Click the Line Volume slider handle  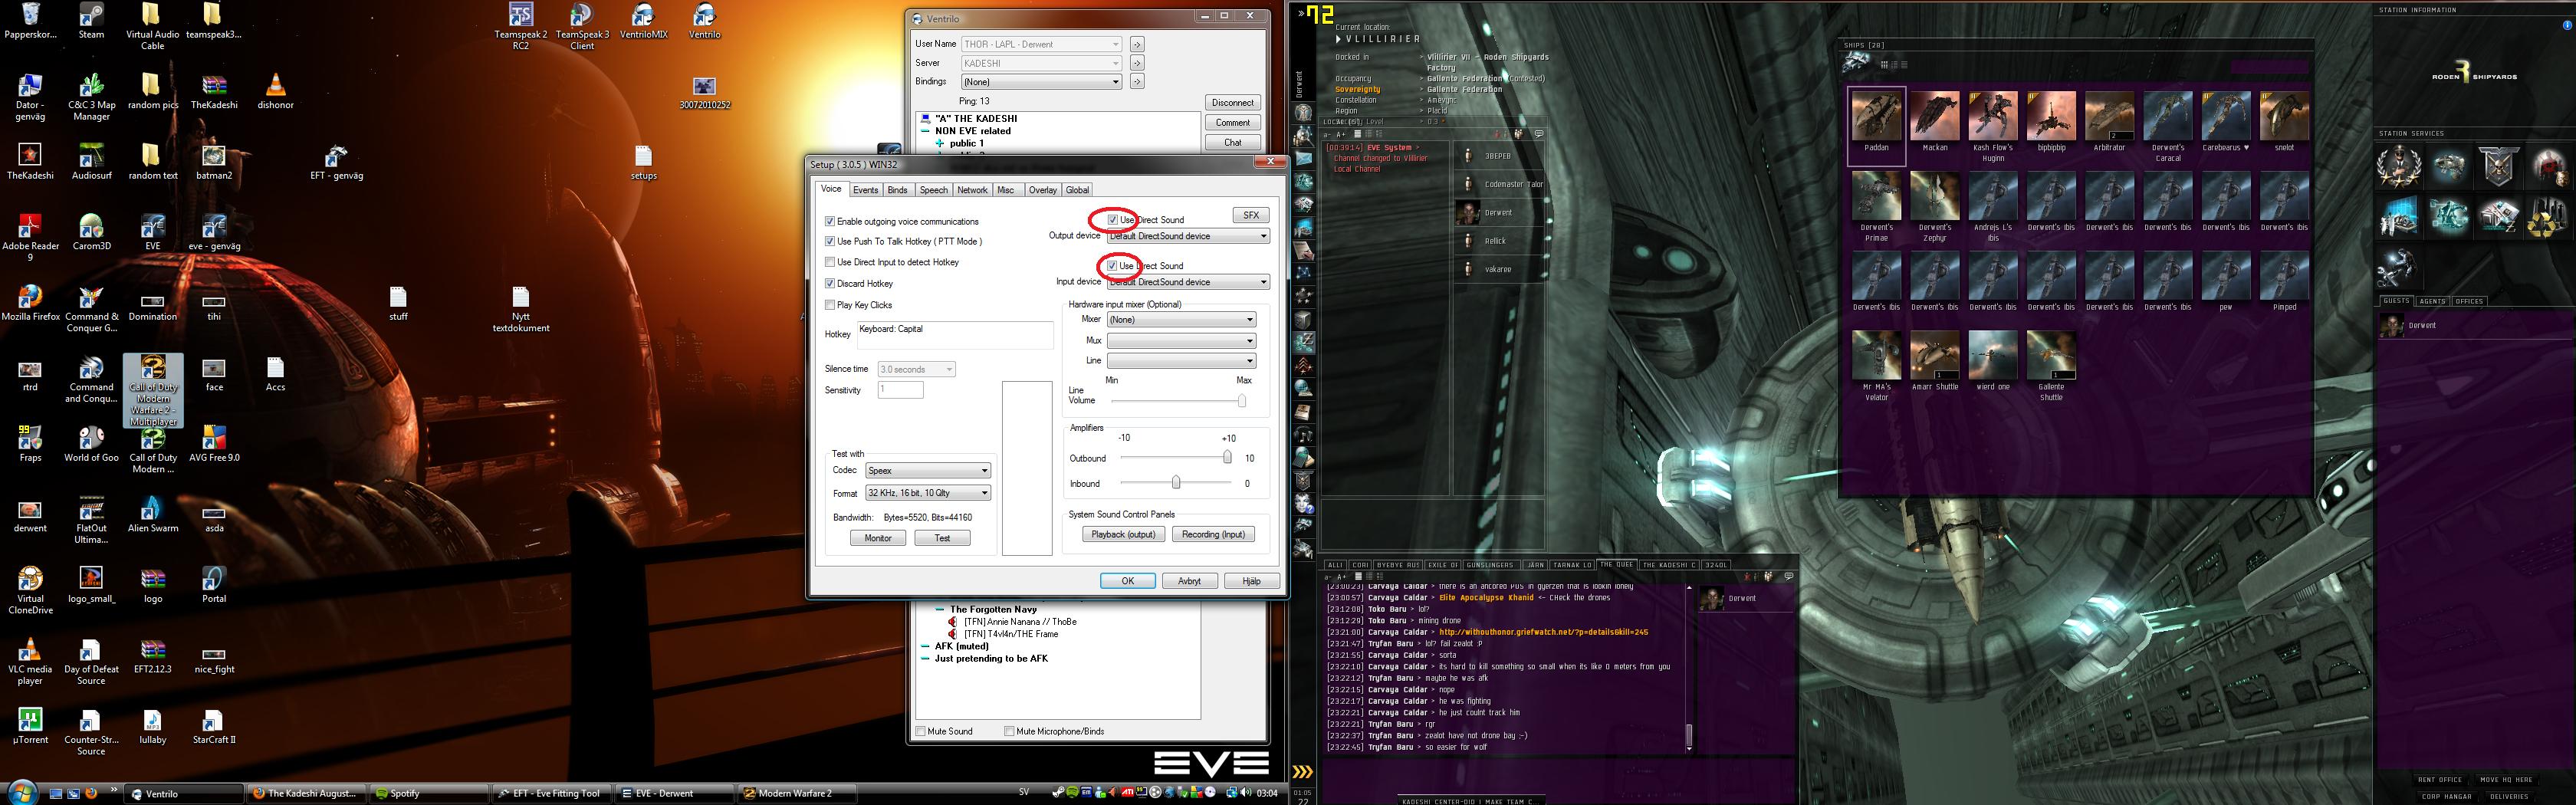pyautogui.click(x=1242, y=400)
